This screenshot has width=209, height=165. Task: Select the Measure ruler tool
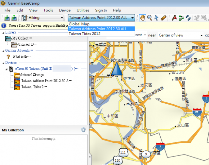click(163, 18)
